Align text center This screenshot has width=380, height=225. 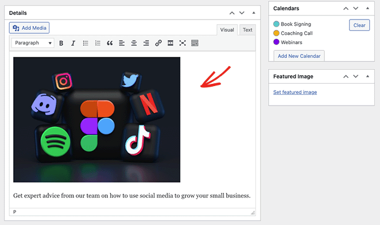(134, 43)
